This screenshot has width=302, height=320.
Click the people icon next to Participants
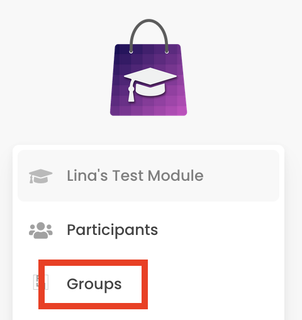pos(41,231)
